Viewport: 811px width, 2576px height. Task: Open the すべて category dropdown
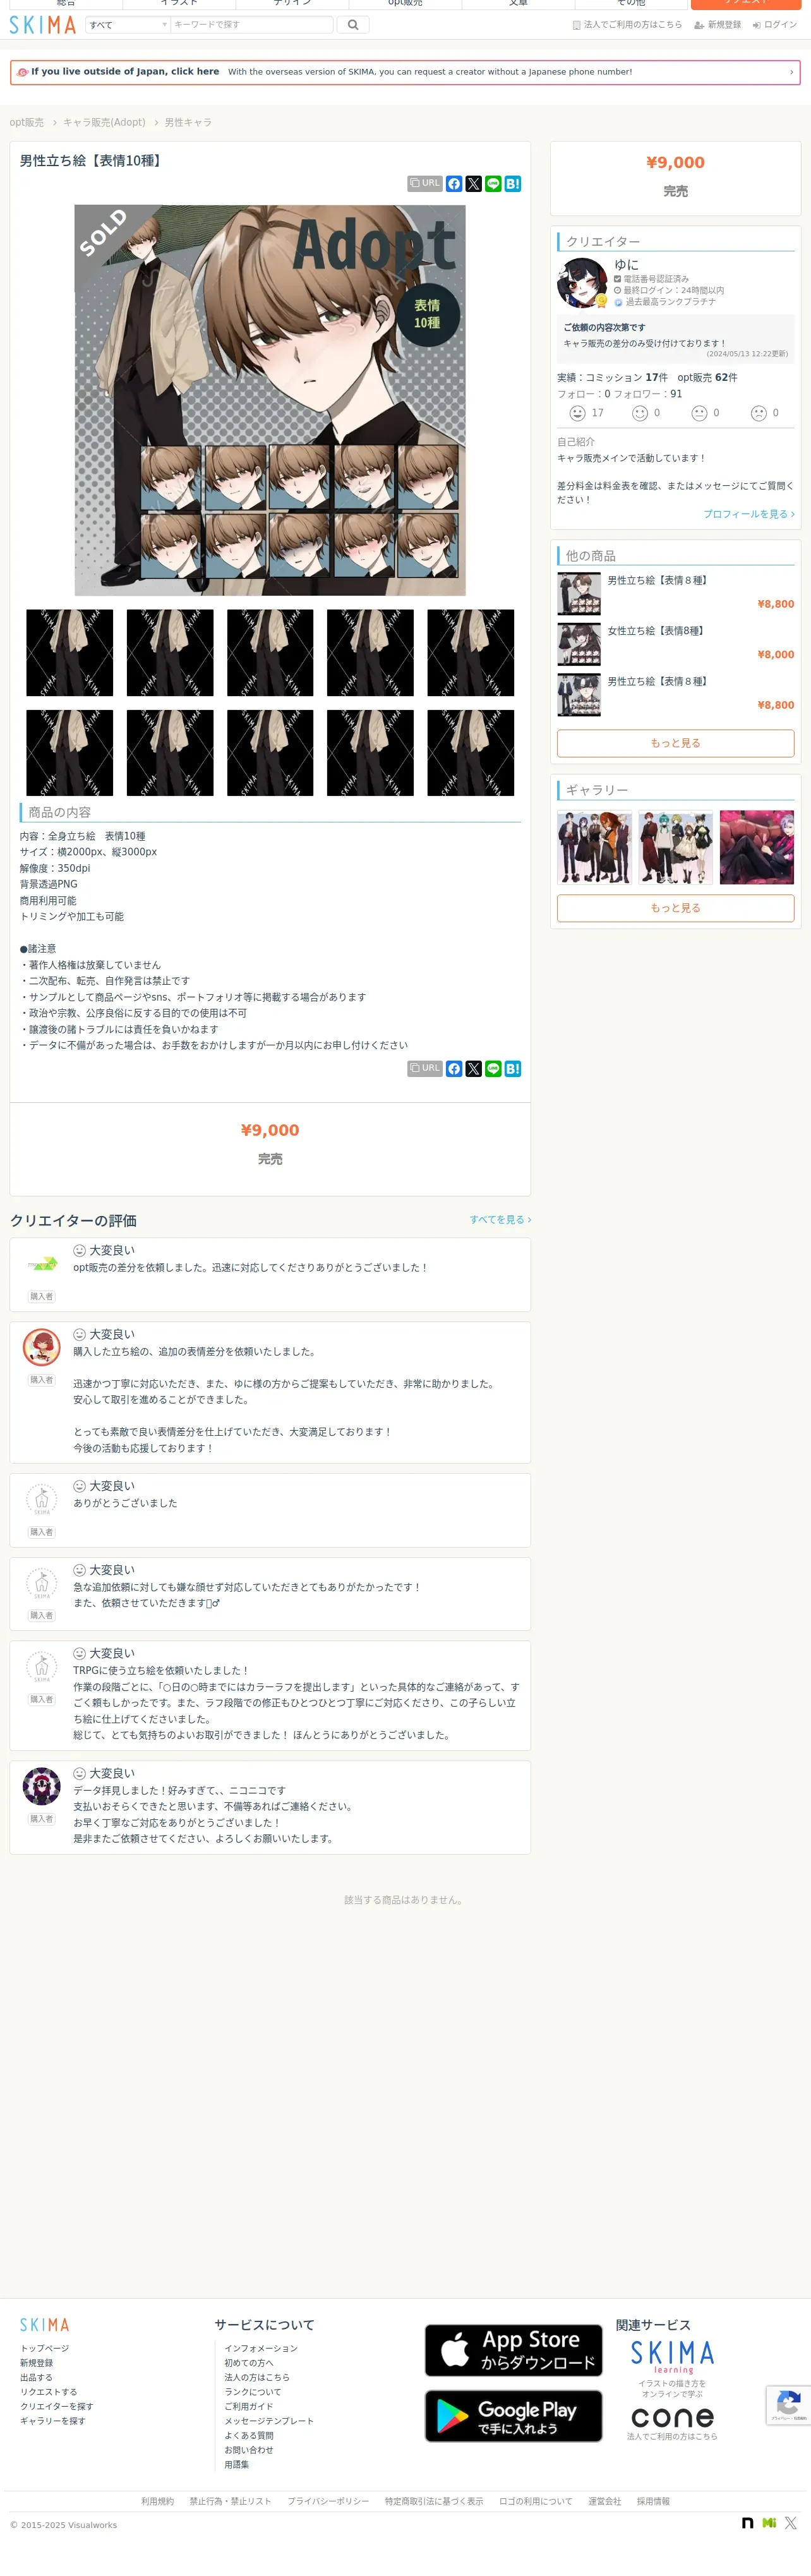pos(128,25)
